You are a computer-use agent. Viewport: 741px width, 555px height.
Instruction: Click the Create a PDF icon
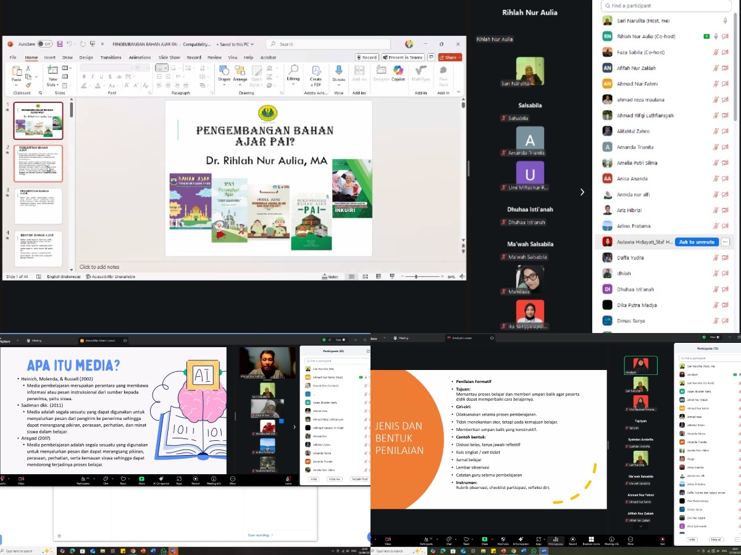pyautogui.click(x=316, y=72)
